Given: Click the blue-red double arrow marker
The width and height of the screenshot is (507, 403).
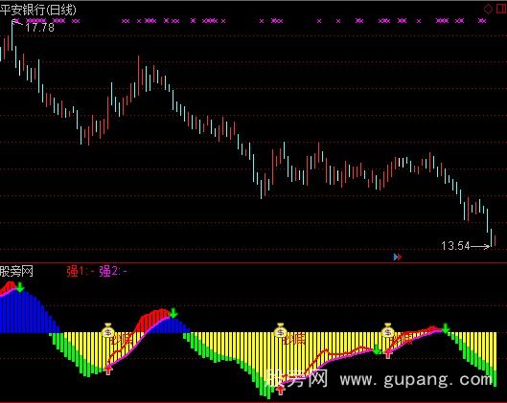Looking at the screenshot, I should 398,257.
